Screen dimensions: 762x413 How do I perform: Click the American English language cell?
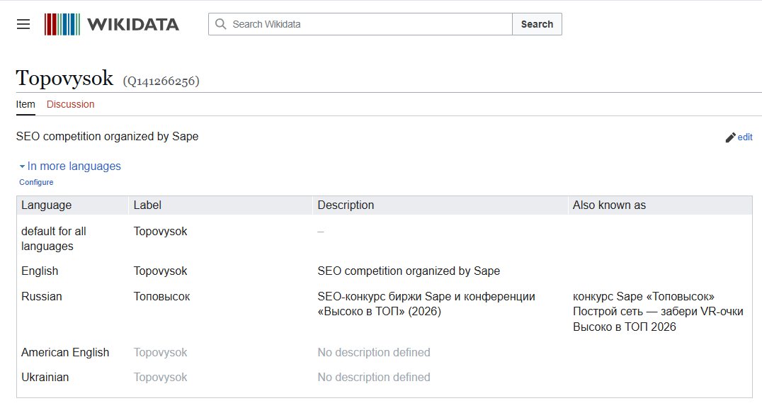click(x=65, y=352)
